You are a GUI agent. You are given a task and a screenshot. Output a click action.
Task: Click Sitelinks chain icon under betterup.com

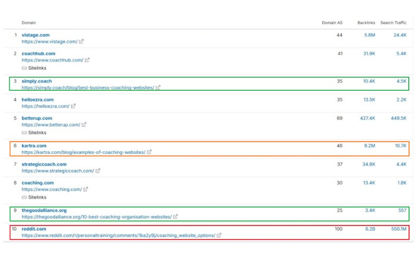point(24,133)
